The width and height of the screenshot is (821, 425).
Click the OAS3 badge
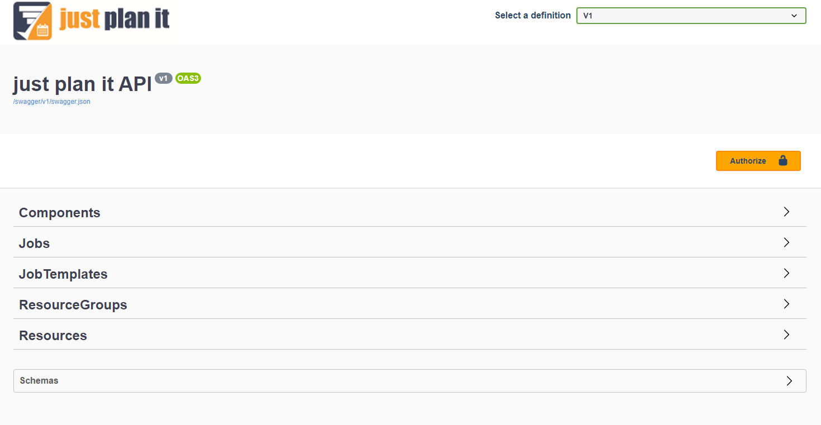point(188,78)
